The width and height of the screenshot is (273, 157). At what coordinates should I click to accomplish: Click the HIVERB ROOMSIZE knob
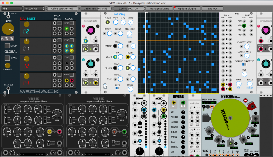click(x=183, y=127)
